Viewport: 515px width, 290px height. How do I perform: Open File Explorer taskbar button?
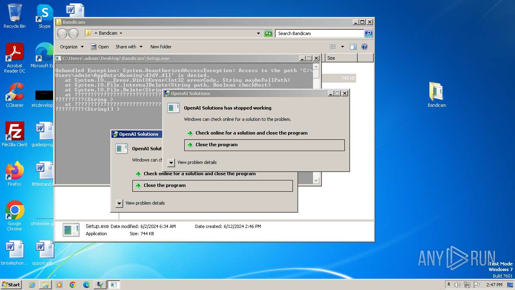[45, 285]
